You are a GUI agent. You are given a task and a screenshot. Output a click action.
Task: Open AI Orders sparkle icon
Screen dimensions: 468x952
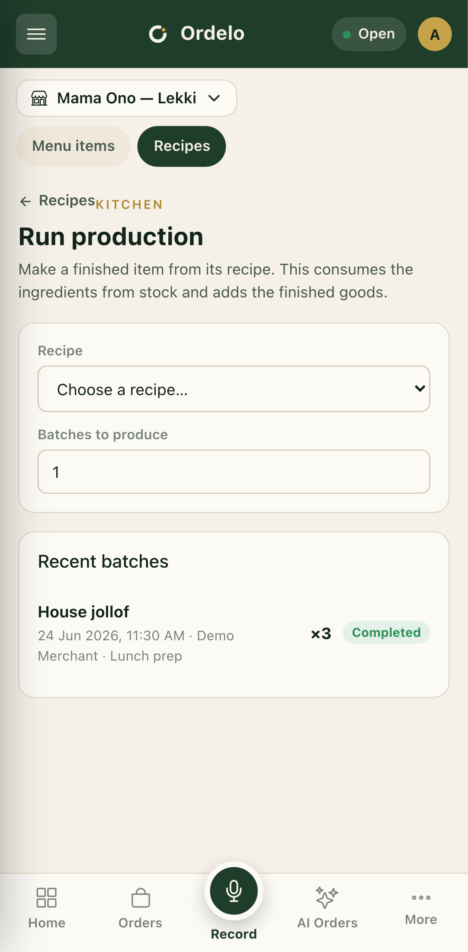click(x=327, y=898)
